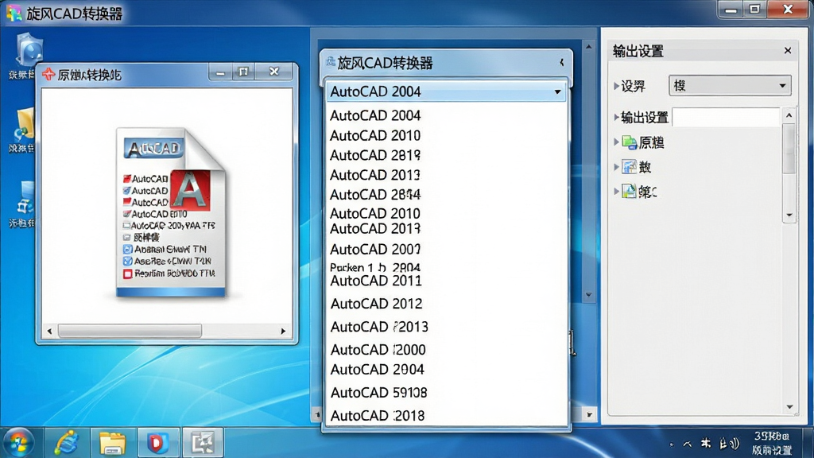Click the 第 label in the output tree
Screen dimensions: 814x458
click(x=647, y=192)
